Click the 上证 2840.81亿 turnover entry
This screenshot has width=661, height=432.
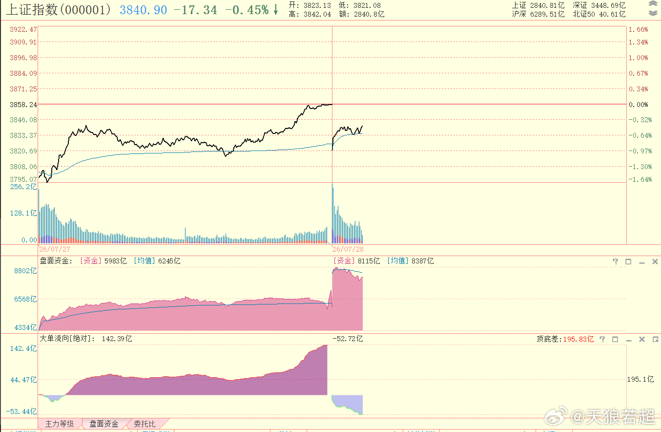538,5
